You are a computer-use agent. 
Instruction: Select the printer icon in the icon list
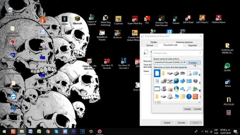pyautogui.click(x=183, y=73)
